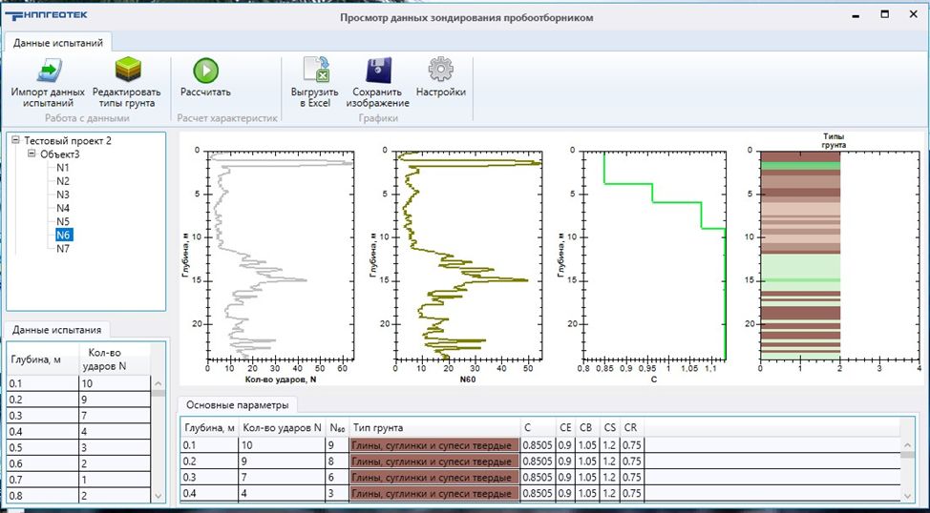Viewport: 930px width, 513px height.
Task: Select the lower Данные испытания panel tab
Action: coord(57,330)
